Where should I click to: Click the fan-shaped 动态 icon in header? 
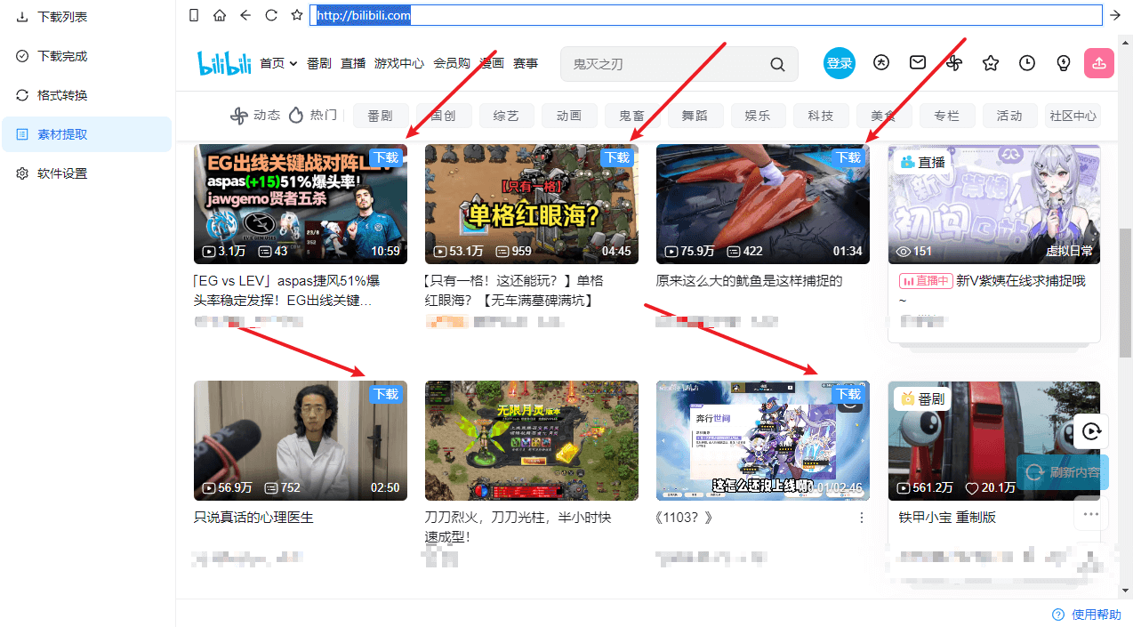point(954,63)
